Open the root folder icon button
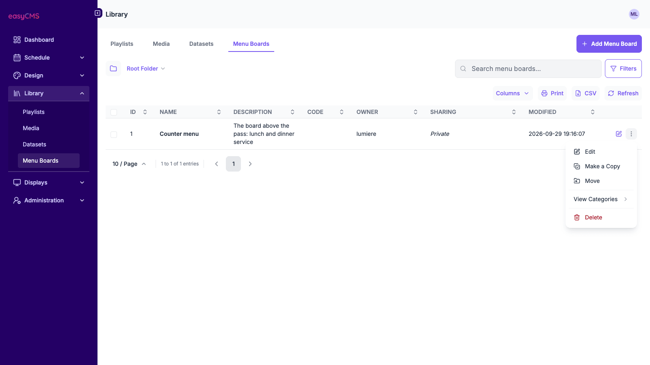 [113, 69]
